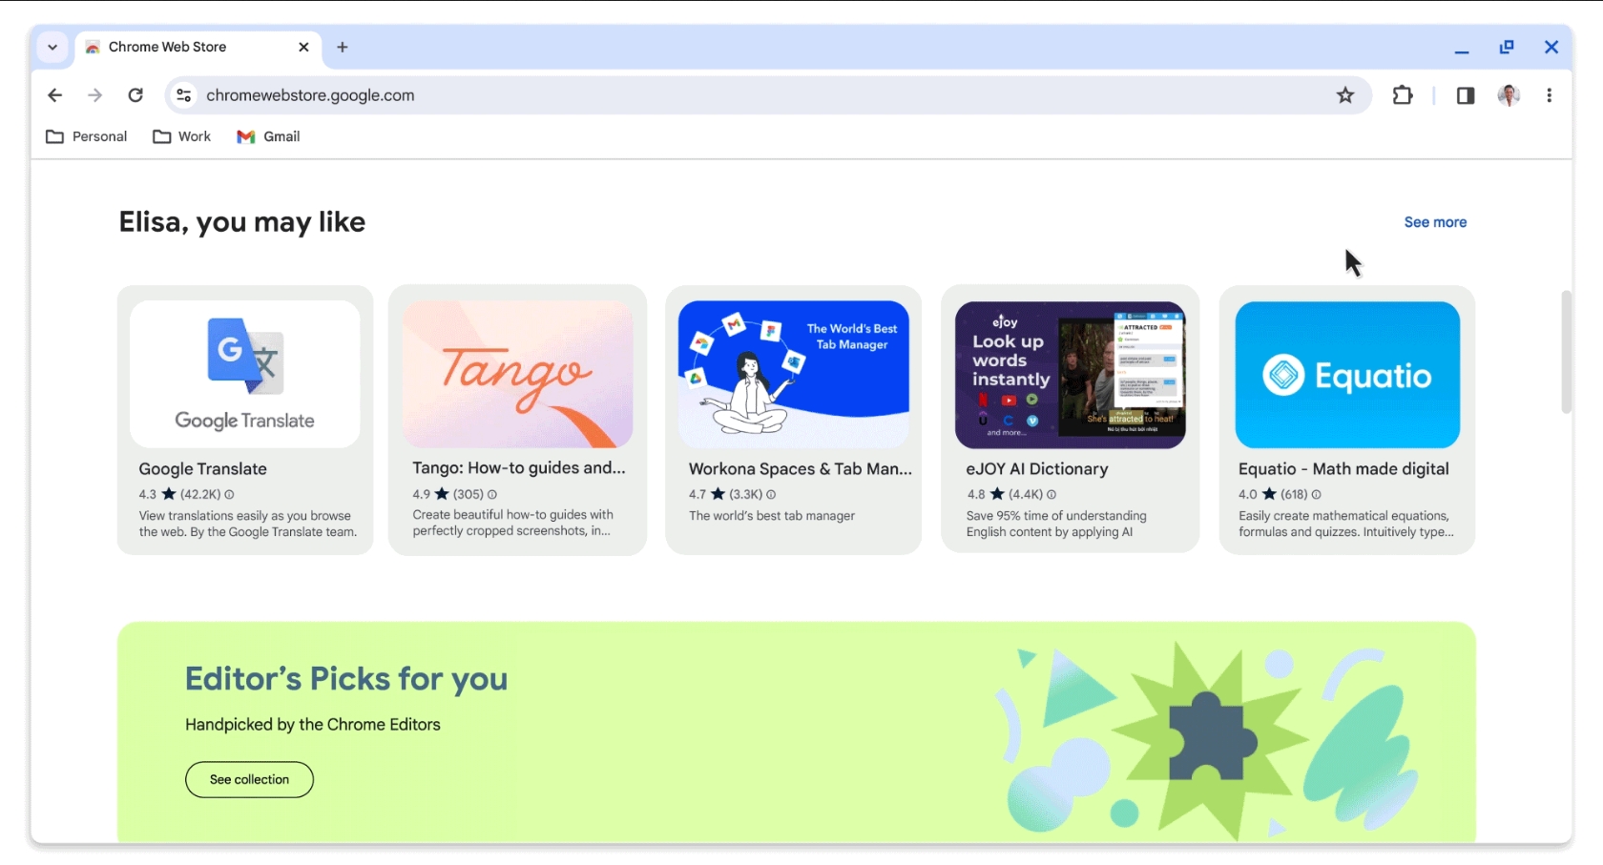Open Chrome's three-dot menu
1603x865 pixels.
[x=1550, y=95]
